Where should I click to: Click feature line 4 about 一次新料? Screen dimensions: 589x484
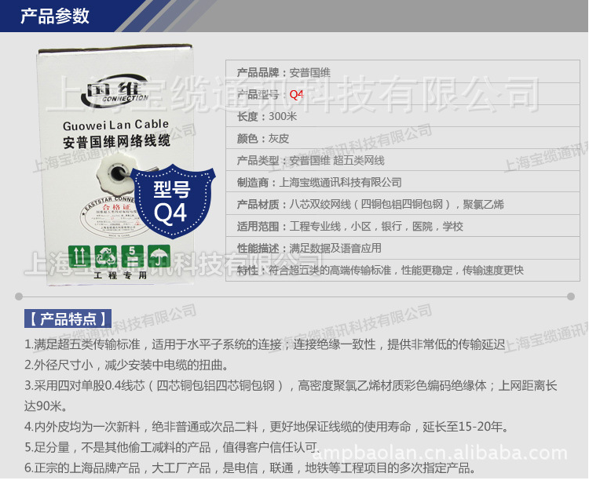click(266, 427)
